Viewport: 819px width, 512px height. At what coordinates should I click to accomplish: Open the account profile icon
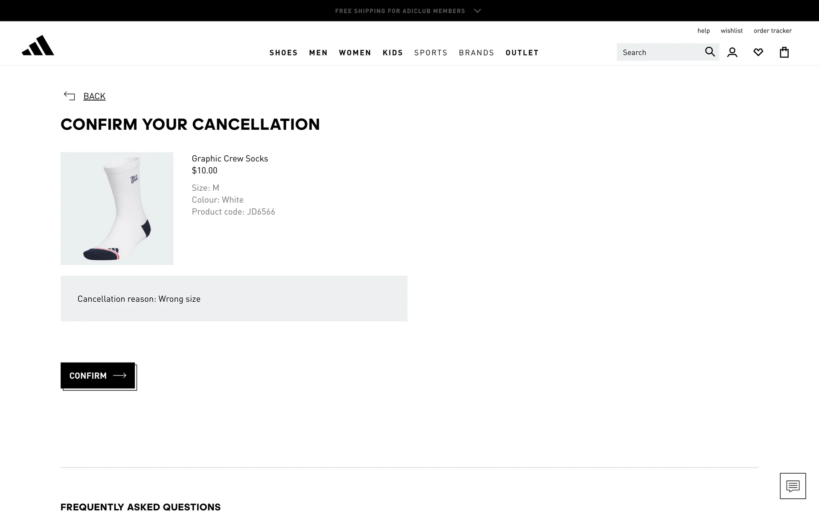tap(732, 52)
